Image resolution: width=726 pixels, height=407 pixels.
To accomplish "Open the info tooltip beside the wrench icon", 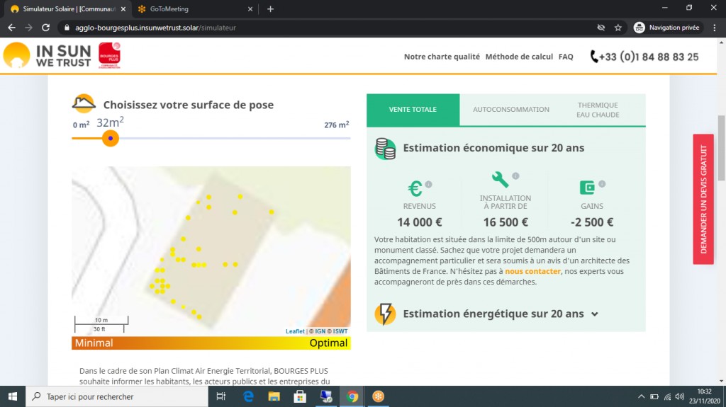I will pos(516,176).
